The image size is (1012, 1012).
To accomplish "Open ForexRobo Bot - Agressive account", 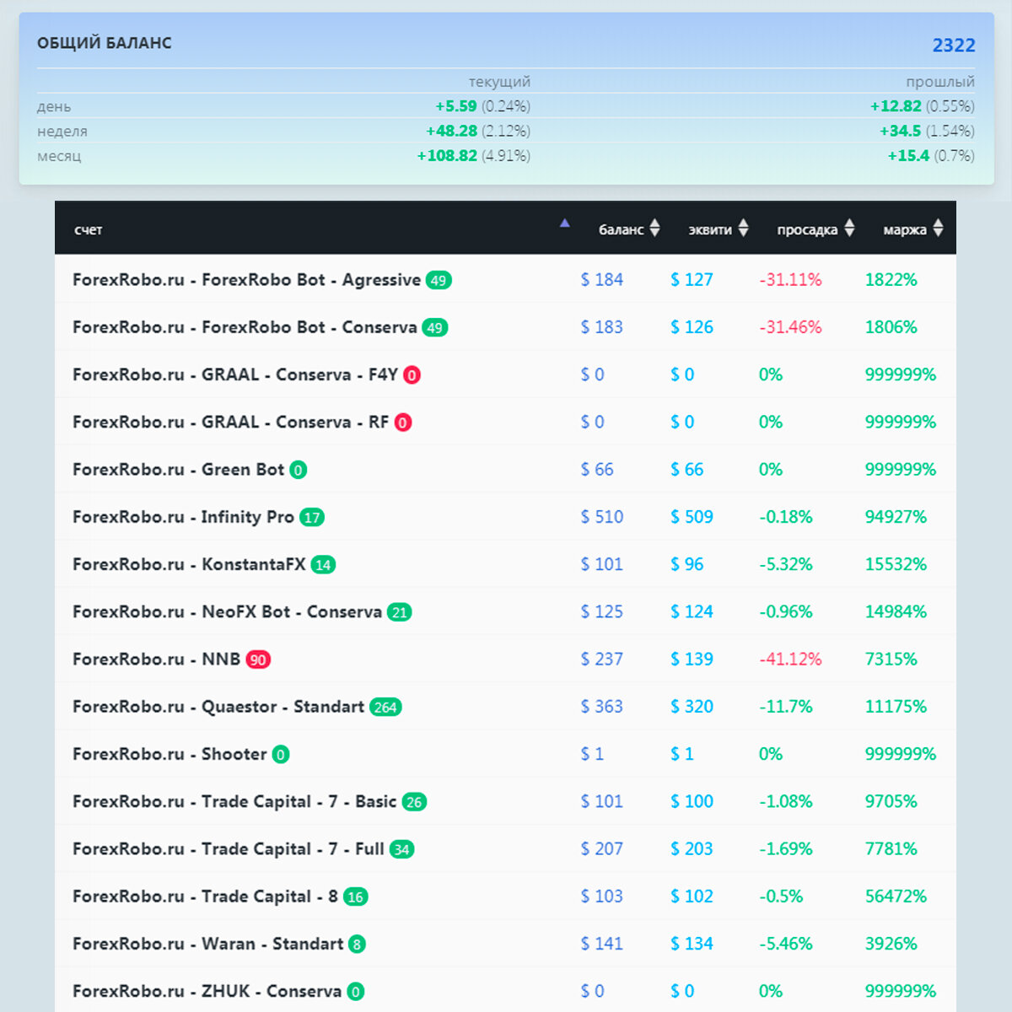I will point(246,280).
